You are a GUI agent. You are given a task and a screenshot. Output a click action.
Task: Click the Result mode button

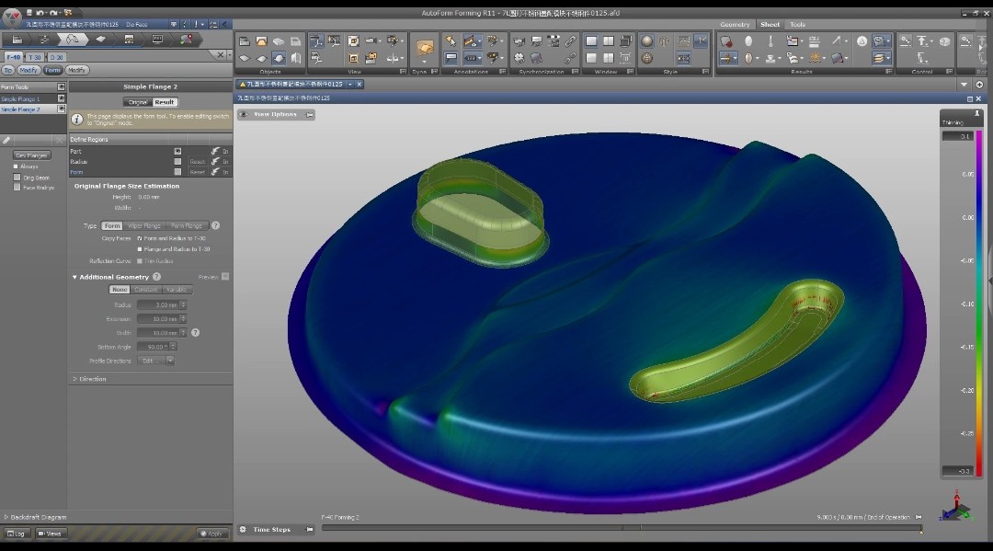click(x=165, y=102)
